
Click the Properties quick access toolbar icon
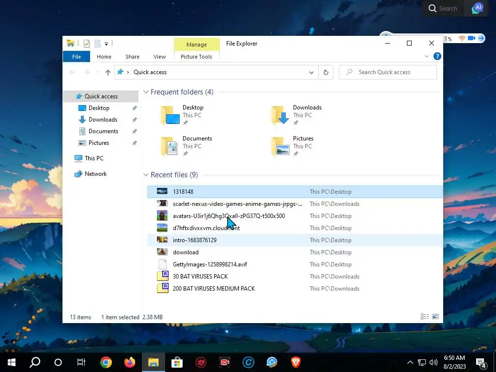86,43
